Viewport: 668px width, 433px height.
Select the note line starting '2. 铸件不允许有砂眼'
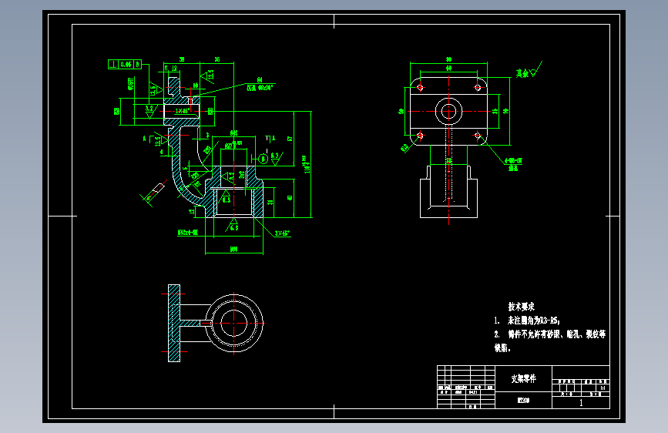pos(549,334)
